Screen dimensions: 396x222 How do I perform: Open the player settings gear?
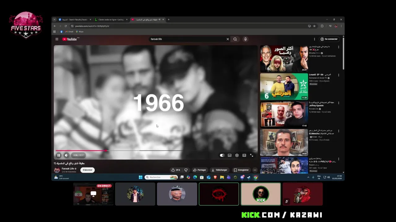pyautogui.click(x=237, y=155)
